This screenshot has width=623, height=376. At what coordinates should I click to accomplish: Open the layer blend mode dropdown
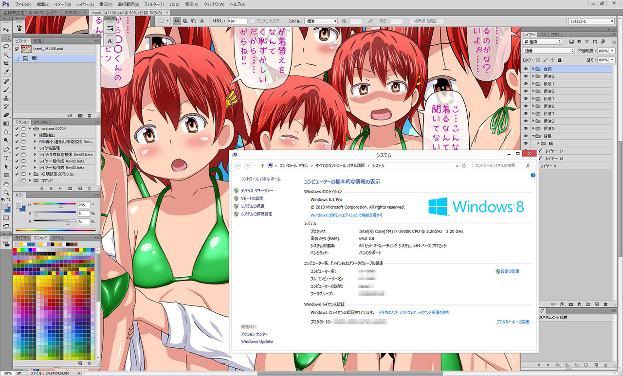(549, 51)
